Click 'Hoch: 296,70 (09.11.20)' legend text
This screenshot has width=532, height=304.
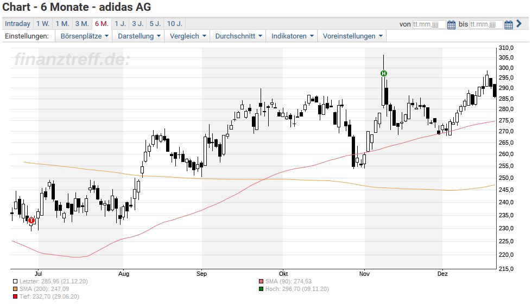click(x=297, y=289)
